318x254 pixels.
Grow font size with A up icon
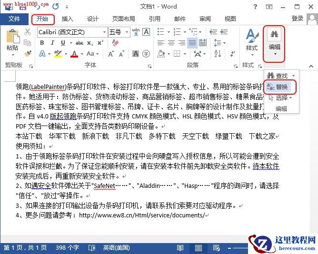click(x=111, y=54)
